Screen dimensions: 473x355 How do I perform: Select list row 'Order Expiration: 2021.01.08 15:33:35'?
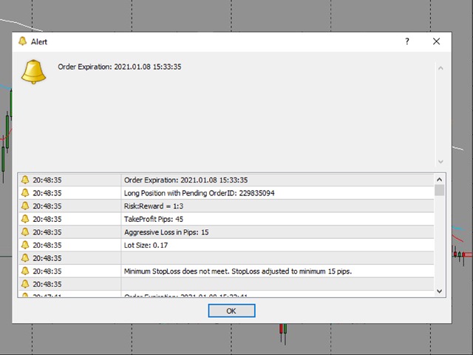pyautogui.click(x=226, y=180)
